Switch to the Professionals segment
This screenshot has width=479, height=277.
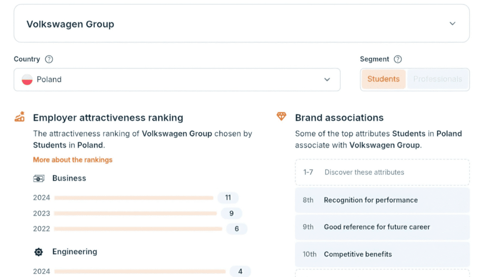tap(437, 79)
